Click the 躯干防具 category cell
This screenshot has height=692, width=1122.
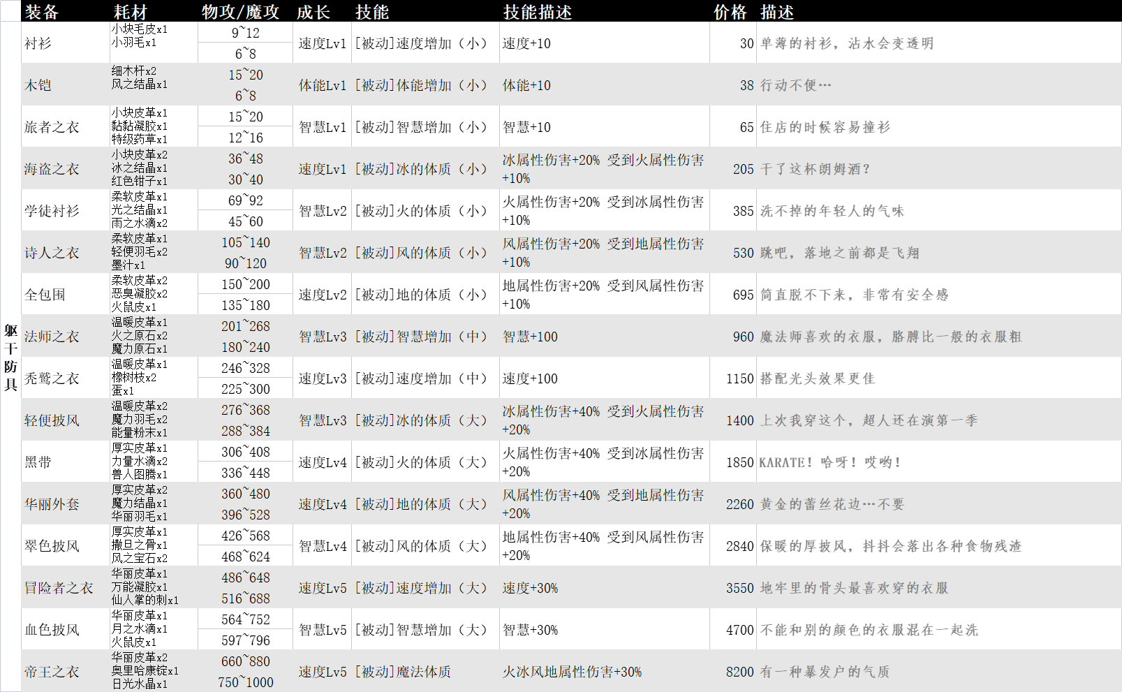click(x=10, y=357)
